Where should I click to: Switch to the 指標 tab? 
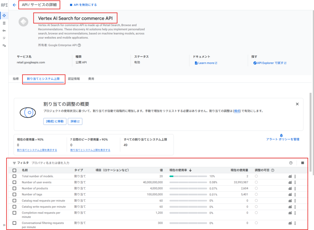tap(16, 79)
